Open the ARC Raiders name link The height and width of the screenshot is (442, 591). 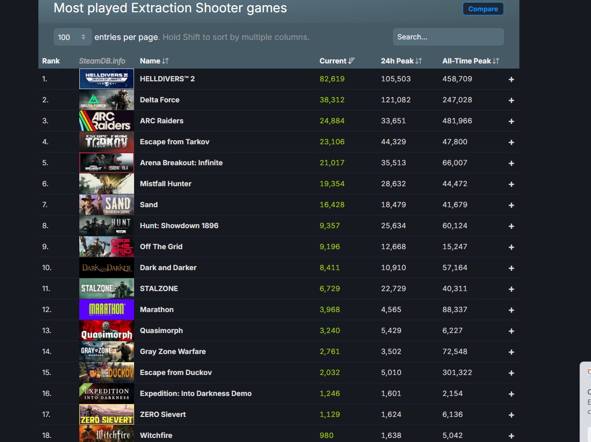click(162, 121)
